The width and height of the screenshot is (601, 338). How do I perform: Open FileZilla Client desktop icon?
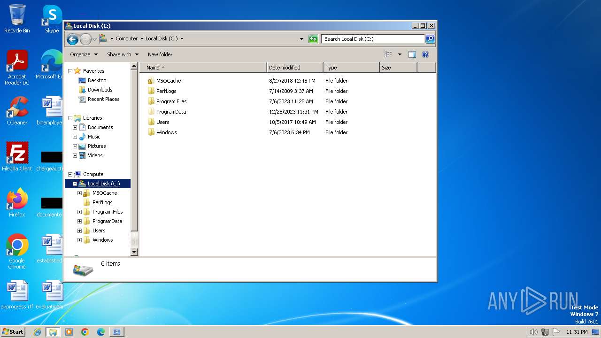pyautogui.click(x=17, y=156)
